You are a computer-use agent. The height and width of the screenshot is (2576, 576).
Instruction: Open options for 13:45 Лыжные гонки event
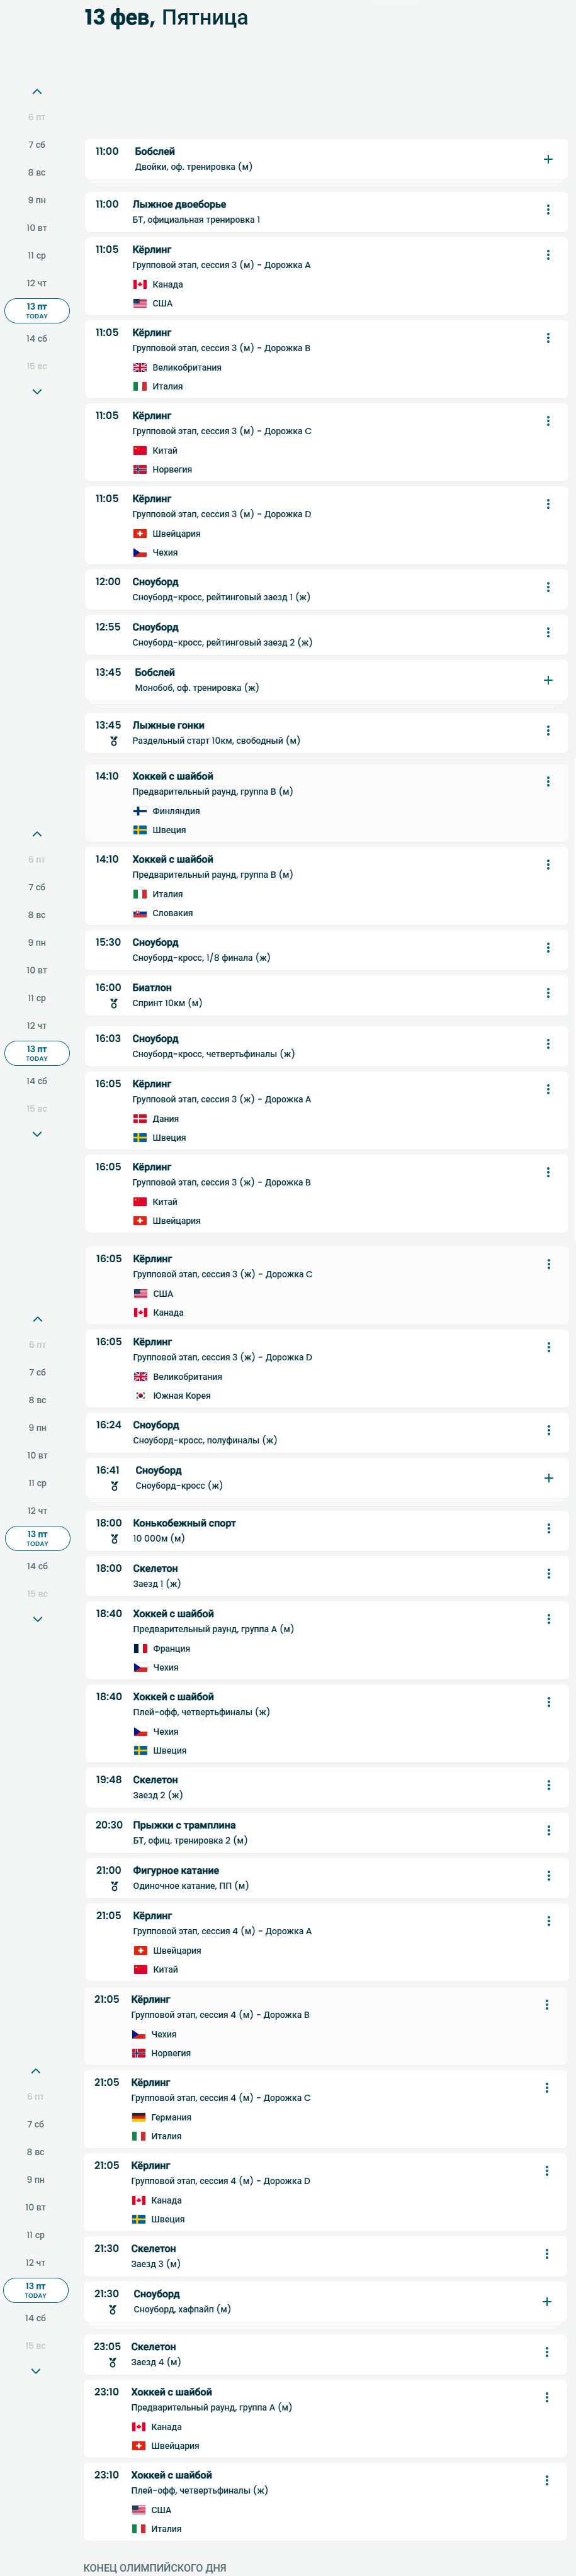[548, 731]
